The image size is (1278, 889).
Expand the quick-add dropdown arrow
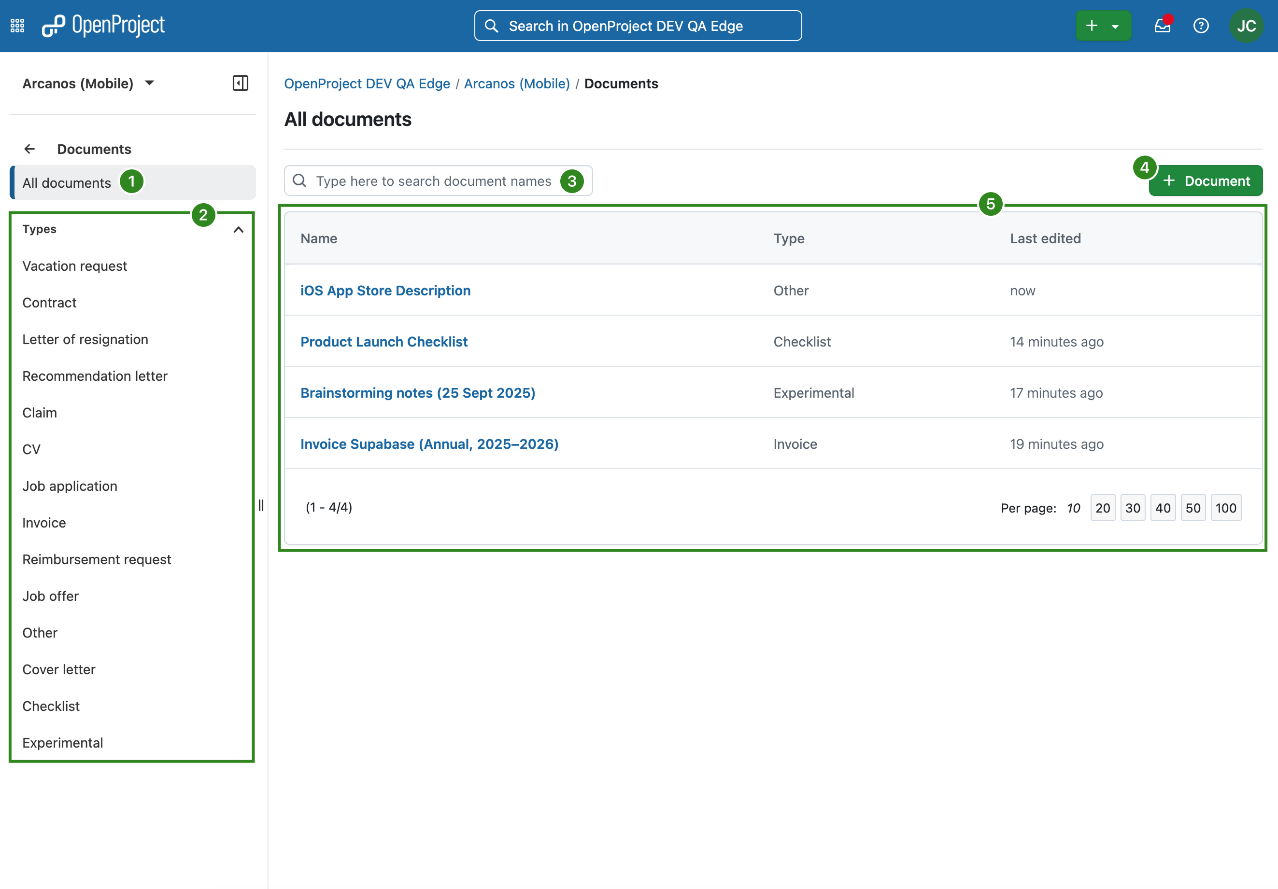1115,26
